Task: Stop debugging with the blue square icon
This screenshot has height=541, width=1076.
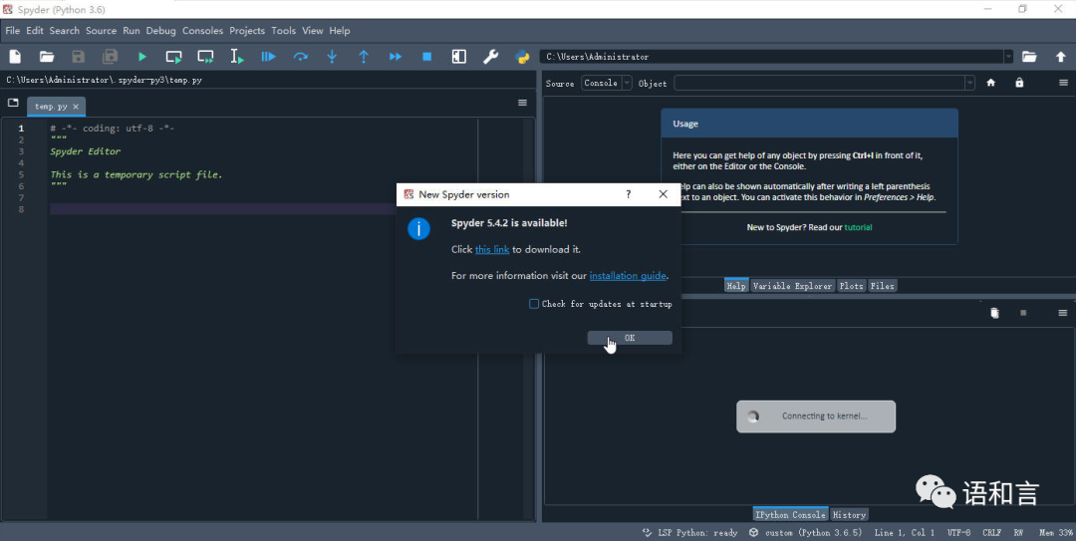Action: tap(426, 57)
